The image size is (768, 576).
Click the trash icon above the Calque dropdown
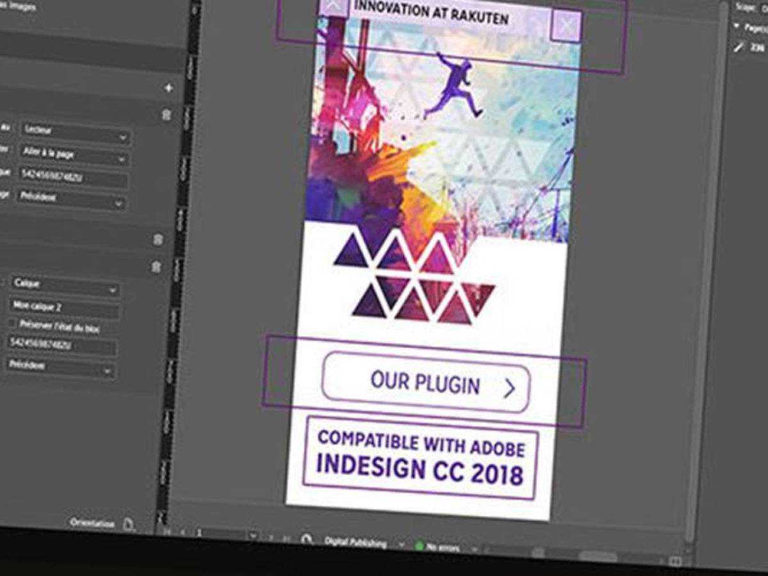coord(156,268)
